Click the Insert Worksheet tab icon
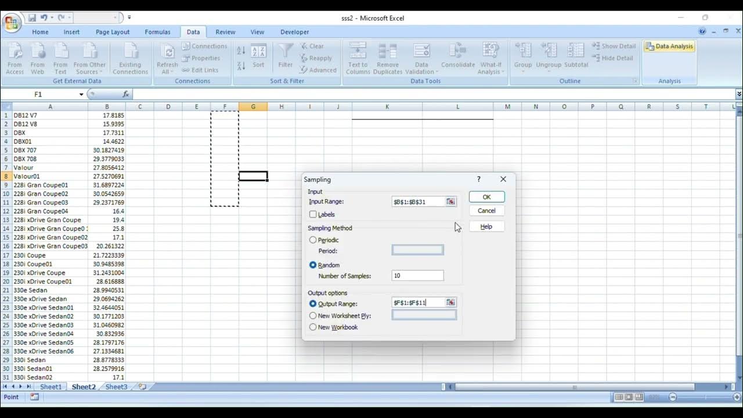 (x=142, y=387)
